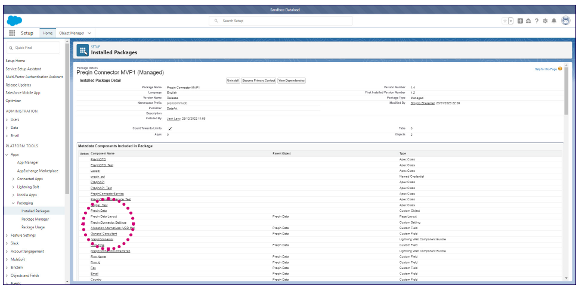Open the Trailhead guidance icon
Screen dimensions: 582x288
tap(528, 21)
